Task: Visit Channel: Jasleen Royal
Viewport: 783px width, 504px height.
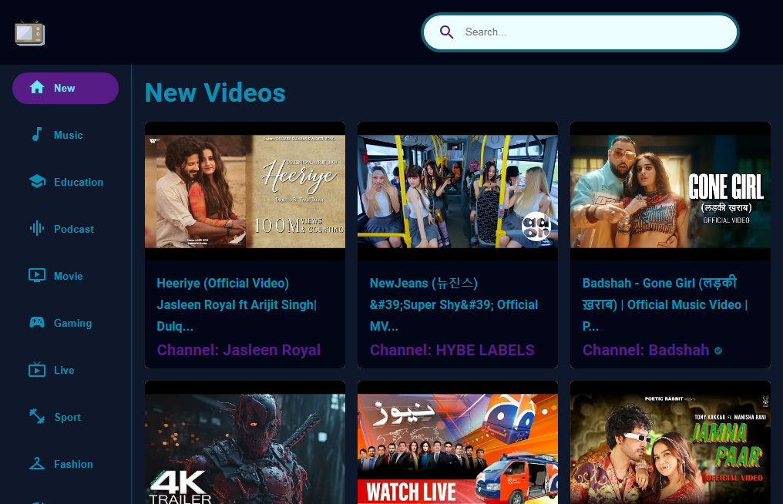Action: [239, 350]
